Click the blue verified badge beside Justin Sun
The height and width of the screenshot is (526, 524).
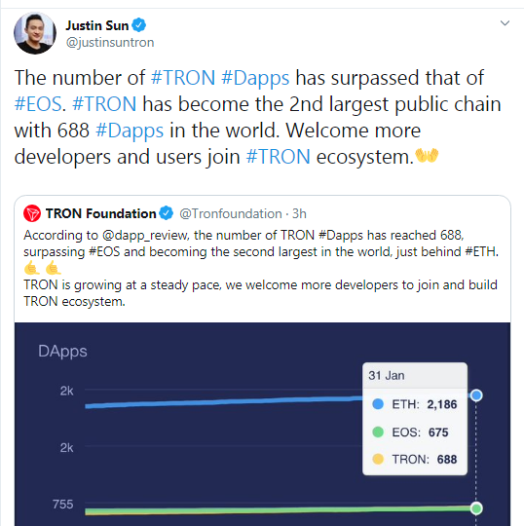(139, 25)
